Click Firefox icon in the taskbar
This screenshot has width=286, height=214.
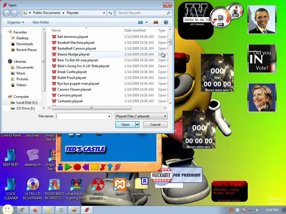coord(35,210)
